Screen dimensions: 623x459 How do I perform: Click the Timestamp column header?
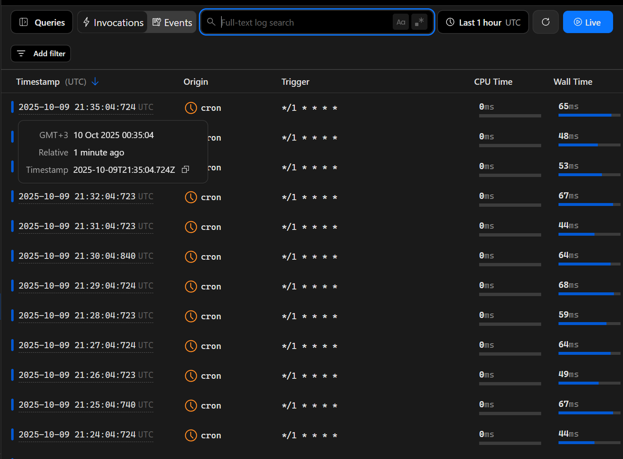51,82
